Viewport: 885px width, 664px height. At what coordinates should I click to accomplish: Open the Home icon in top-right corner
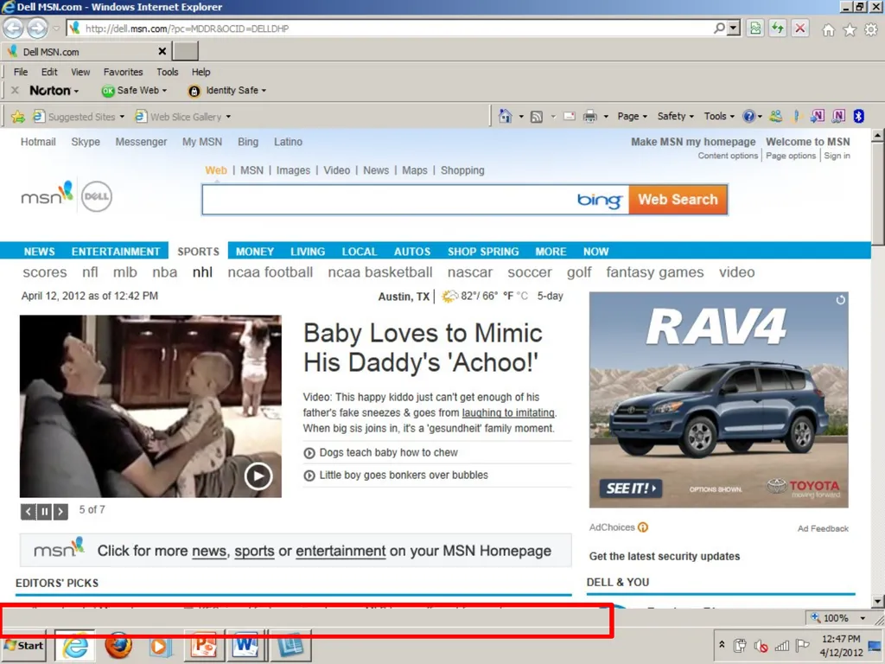(x=828, y=30)
